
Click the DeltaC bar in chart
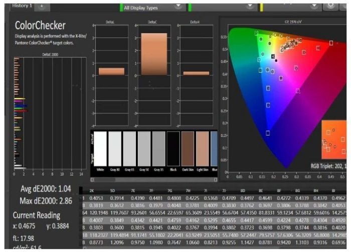tap(154, 54)
